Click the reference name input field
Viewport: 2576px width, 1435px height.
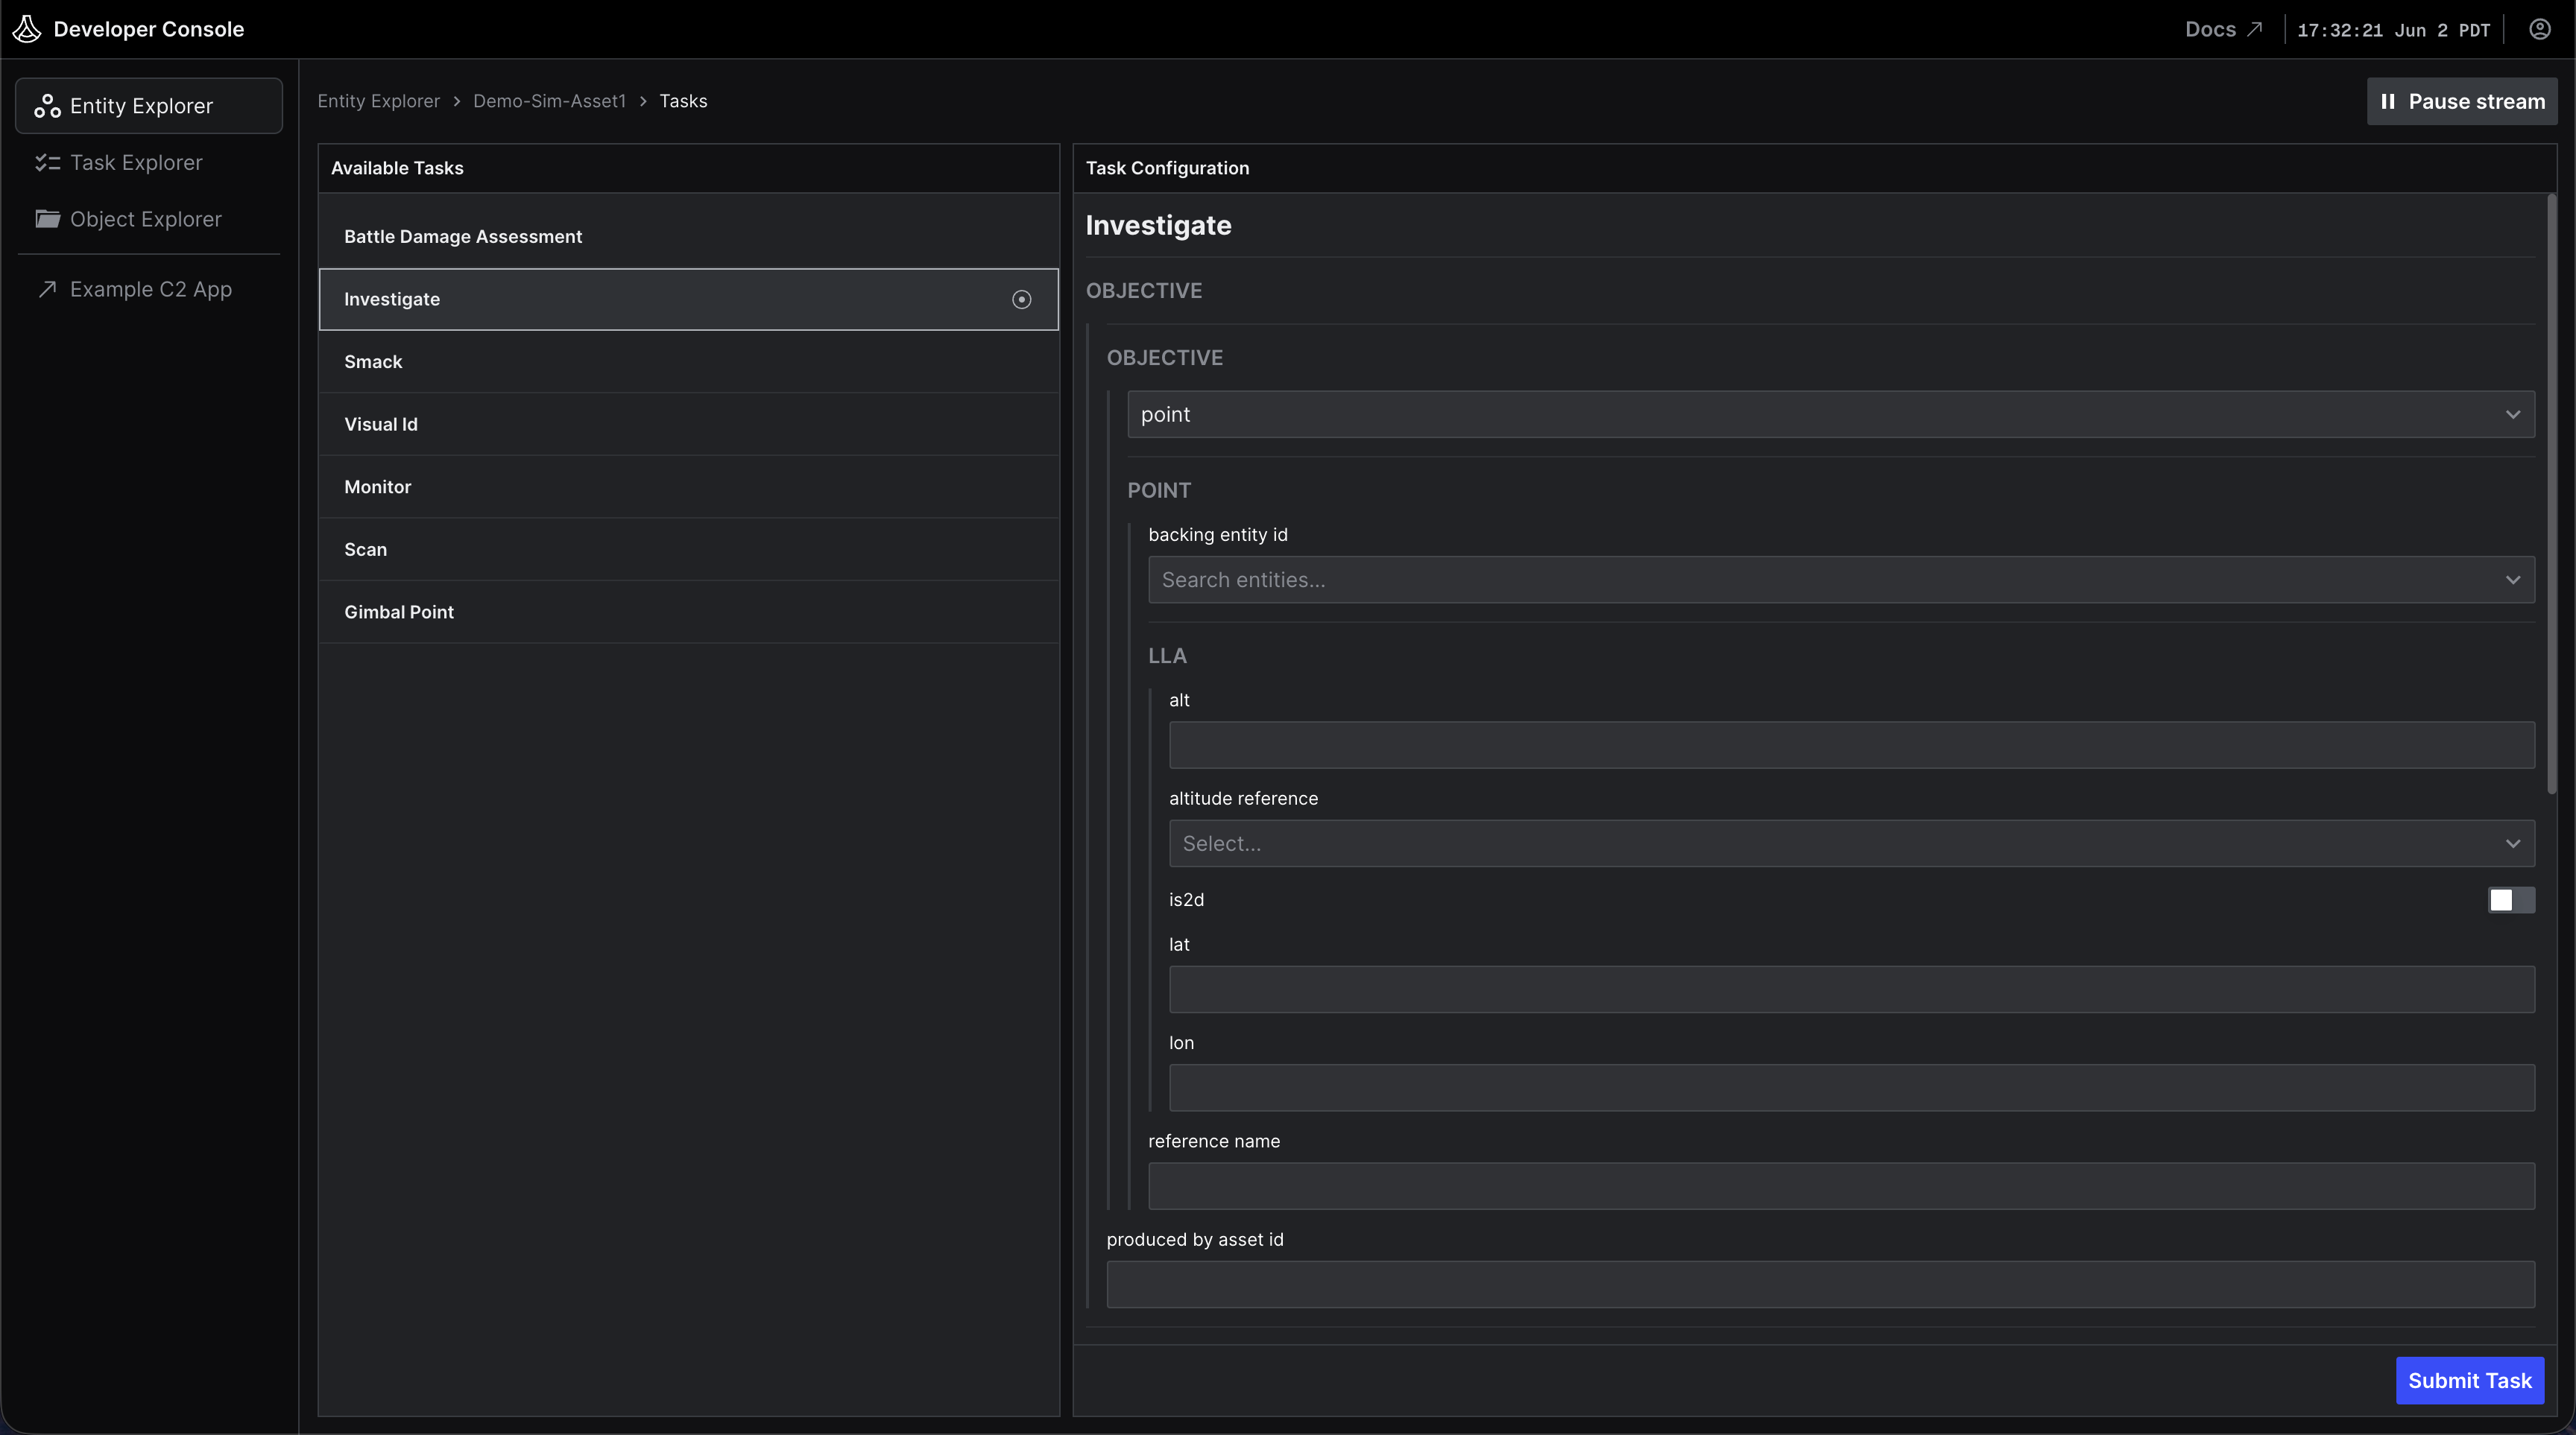coord(1841,1186)
